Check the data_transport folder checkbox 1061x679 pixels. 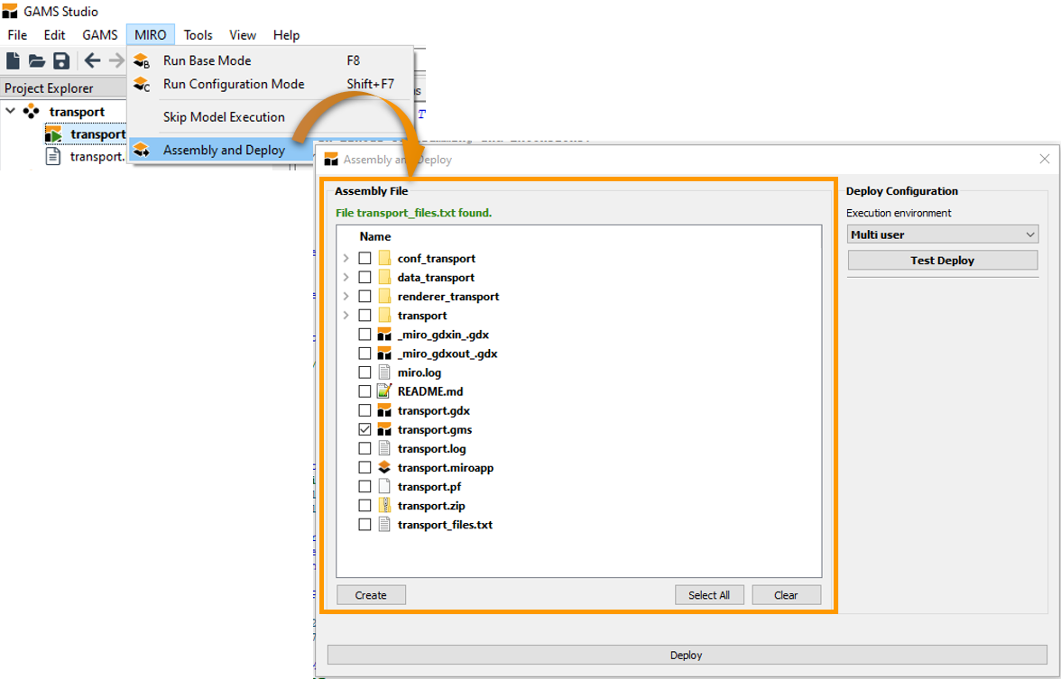coord(364,277)
